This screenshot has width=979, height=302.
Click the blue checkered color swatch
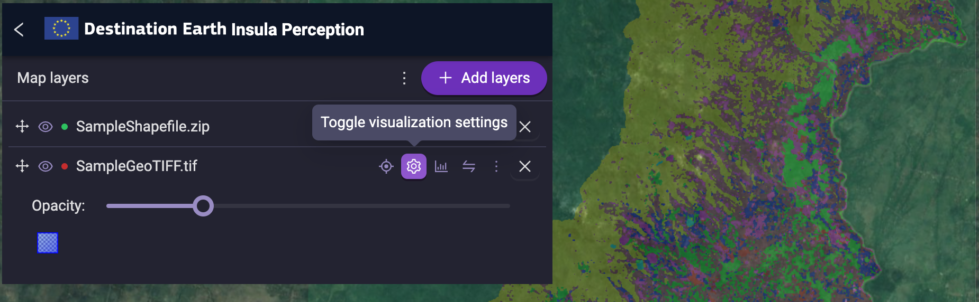(48, 243)
